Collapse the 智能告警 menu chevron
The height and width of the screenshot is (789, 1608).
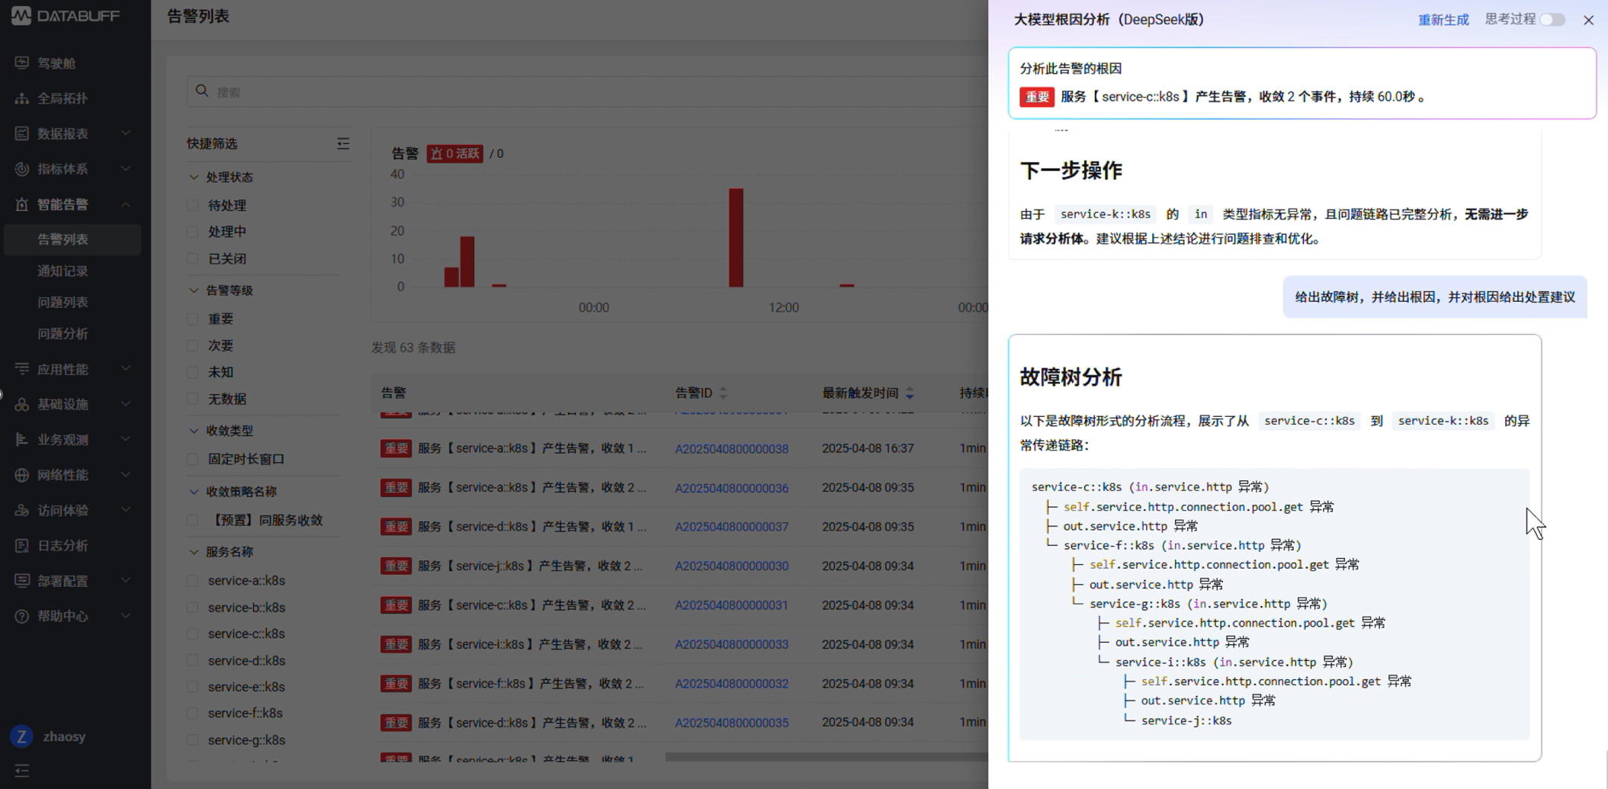tap(126, 204)
